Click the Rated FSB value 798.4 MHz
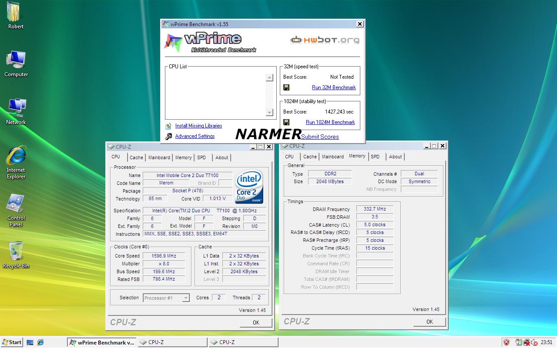Screen dimensions: 557x348 164,279
